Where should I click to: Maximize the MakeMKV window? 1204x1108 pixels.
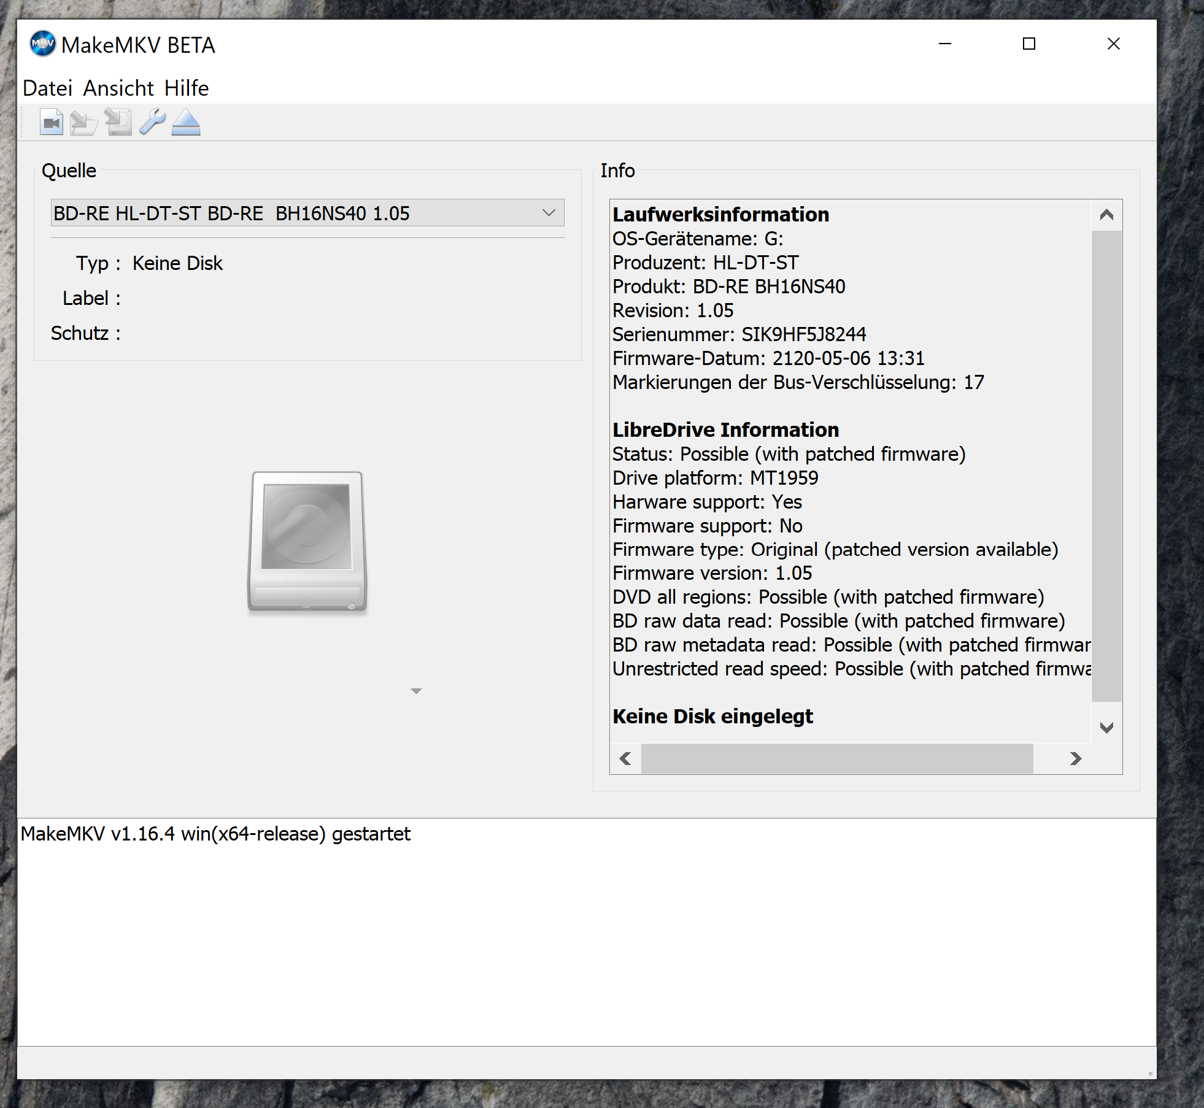[x=1029, y=44]
